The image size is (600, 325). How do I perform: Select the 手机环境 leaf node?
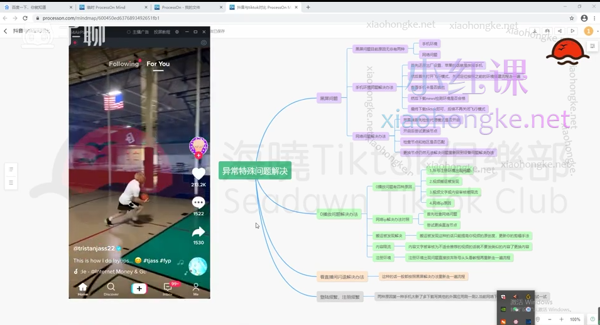tap(429, 44)
